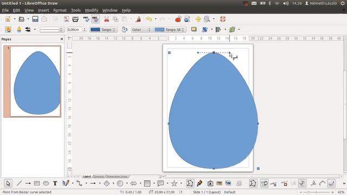
Task: Open the View menu
Action: click(x=29, y=10)
